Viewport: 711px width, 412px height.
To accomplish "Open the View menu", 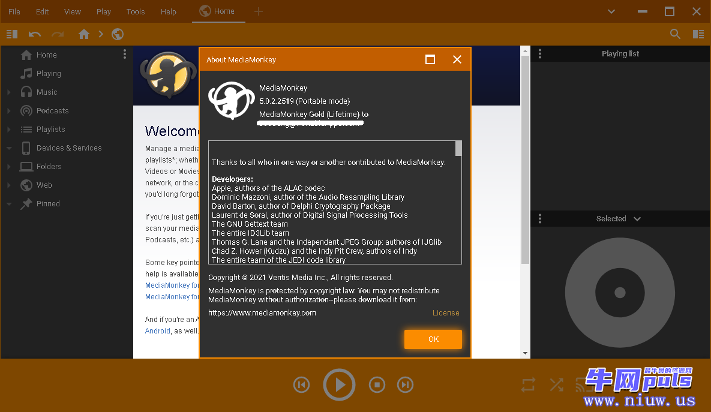I will 73,12.
